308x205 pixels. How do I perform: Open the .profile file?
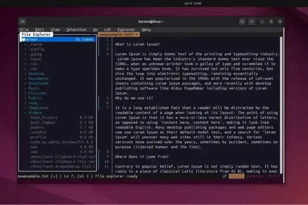coord(37,137)
